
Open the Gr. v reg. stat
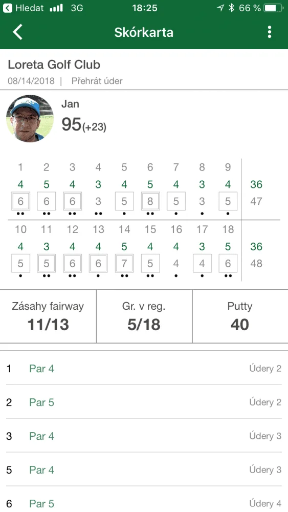(x=144, y=316)
